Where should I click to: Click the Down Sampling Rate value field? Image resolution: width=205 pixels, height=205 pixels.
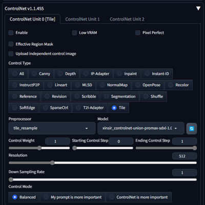(184, 173)
